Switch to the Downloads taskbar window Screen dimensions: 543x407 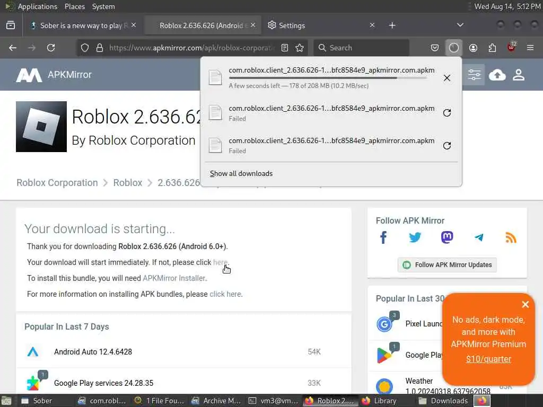click(x=443, y=401)
